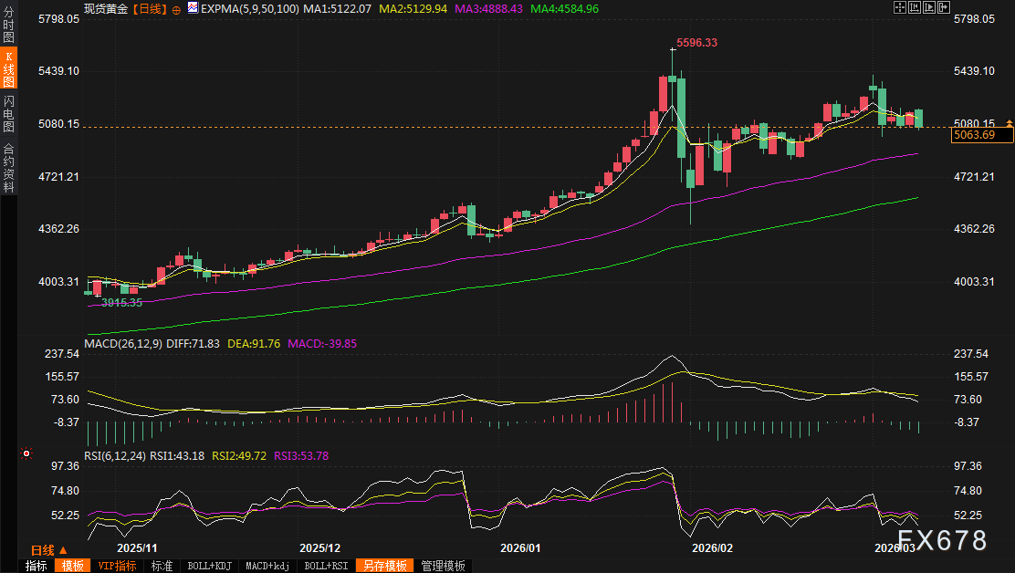Click the chart playback icon in top toolbar
This screenshot has width=1015, height=573.
point(931,7)
